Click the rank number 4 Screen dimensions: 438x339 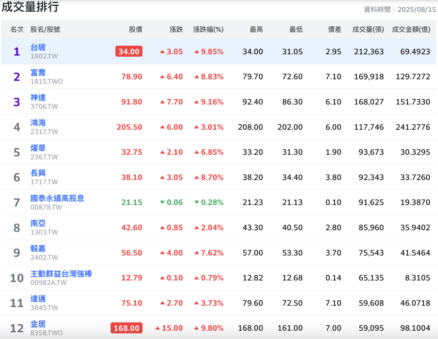click(17, 127)
